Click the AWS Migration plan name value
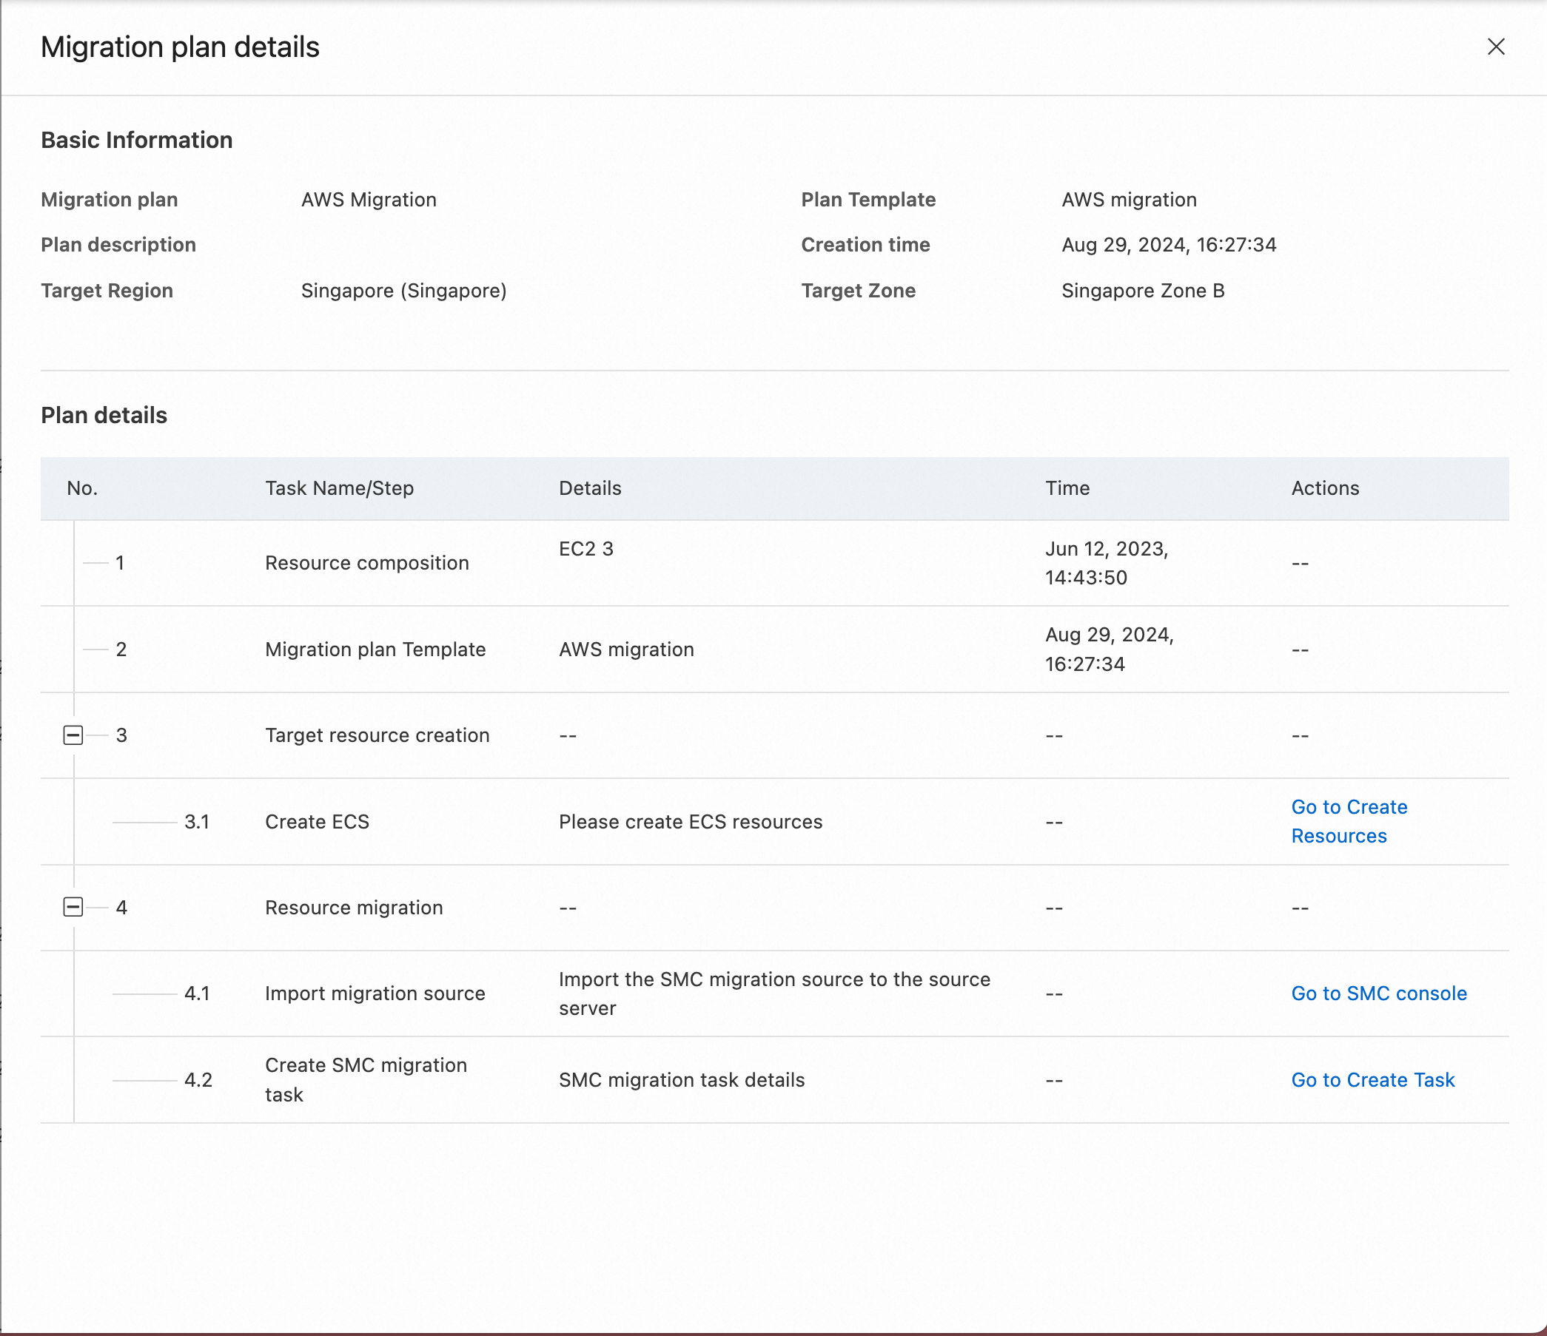The width and height of the screenshot is (1547, 1336). click(x=369, y=200)
